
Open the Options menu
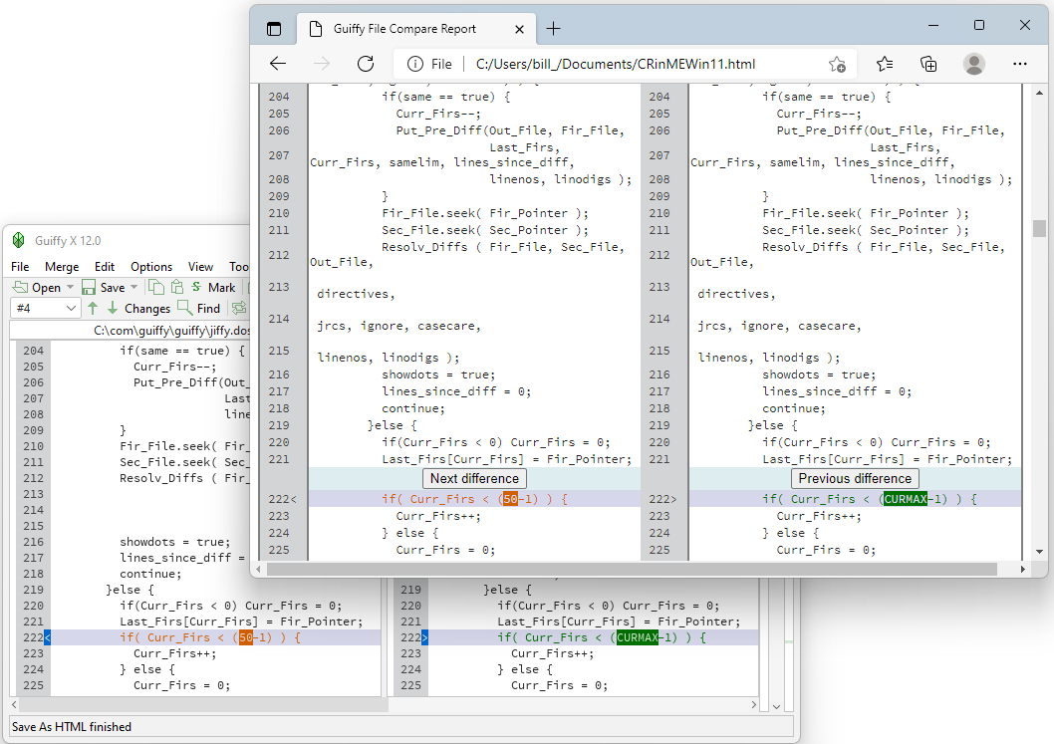pos(151,267)
